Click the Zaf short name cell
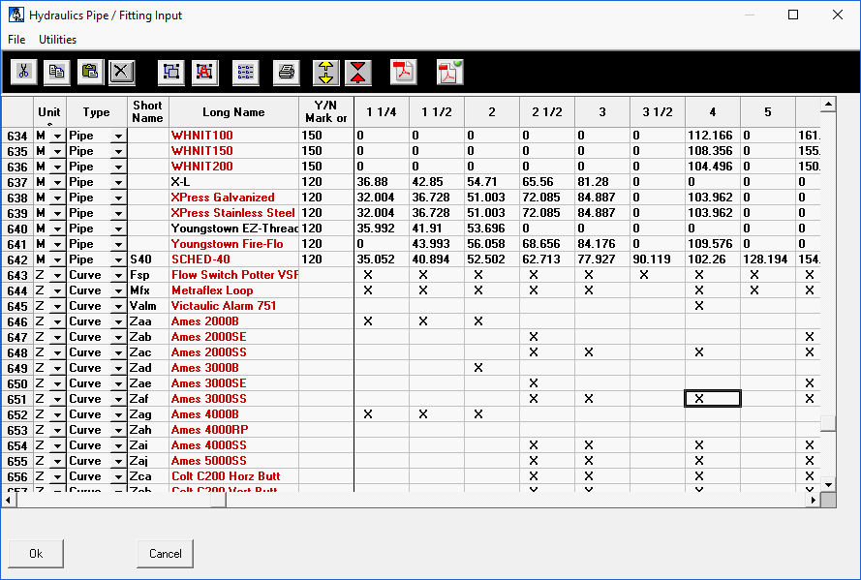Screen dimensions: 861x580 (148, 399)
